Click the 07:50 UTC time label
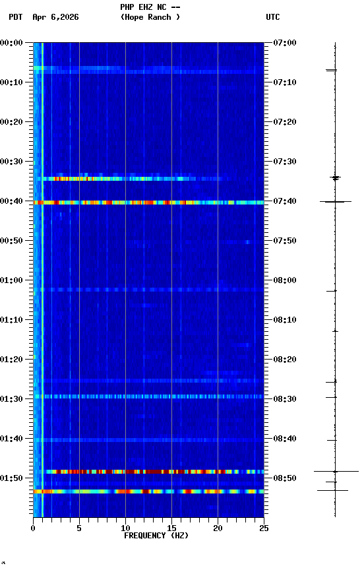 pos(285,241)
